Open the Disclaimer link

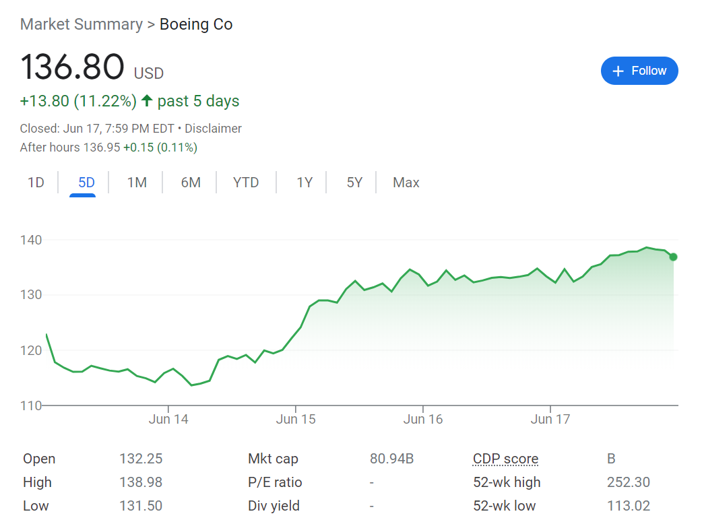pyautogui.click(x=213, y=129)
